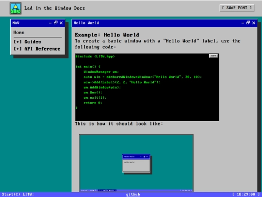
Task: Click the SWAP FONT button
Action: [237, 8]
